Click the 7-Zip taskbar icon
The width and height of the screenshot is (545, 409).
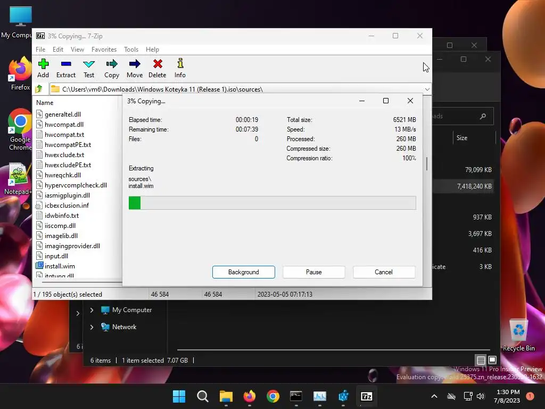tap(367, 396)
